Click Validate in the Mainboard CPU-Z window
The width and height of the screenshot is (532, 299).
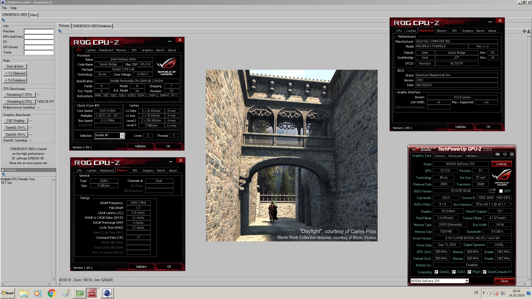pos(461,127)
